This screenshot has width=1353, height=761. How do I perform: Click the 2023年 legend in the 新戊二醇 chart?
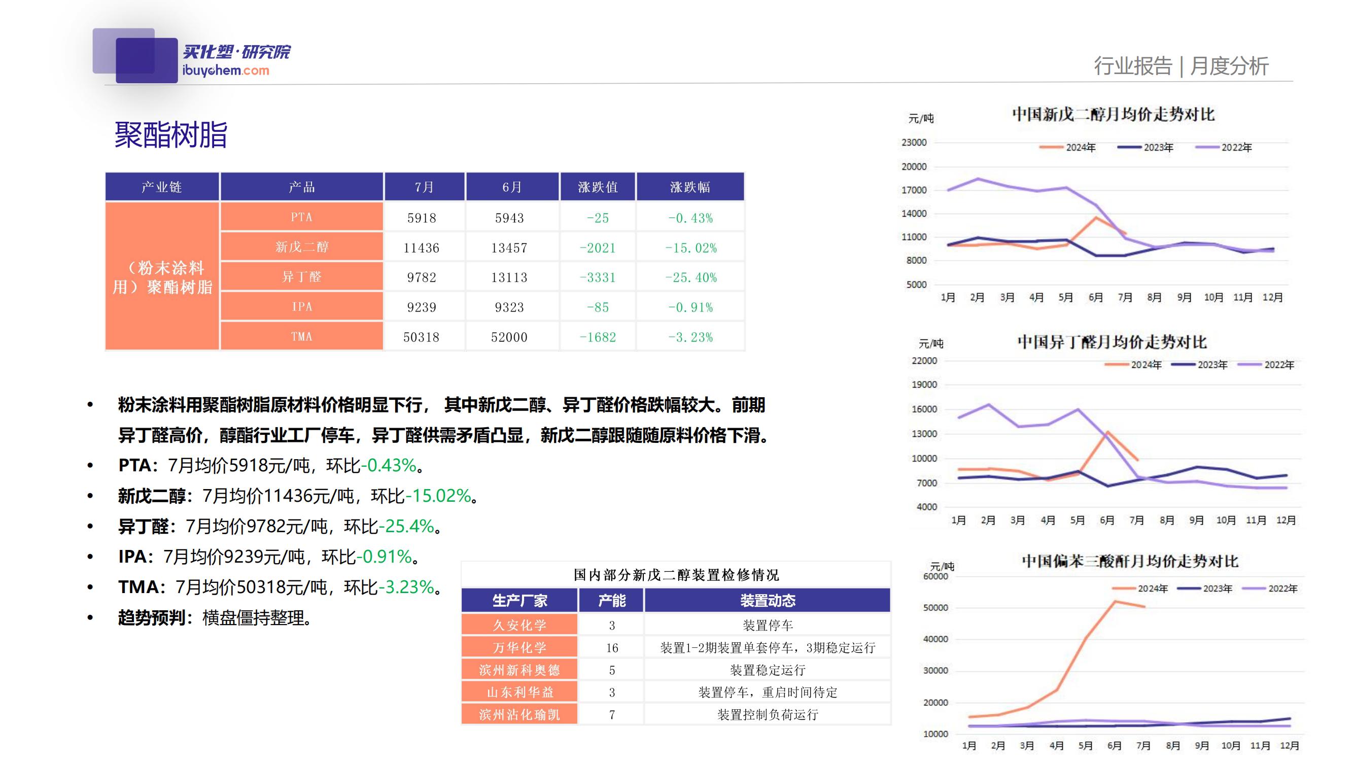1146,148
